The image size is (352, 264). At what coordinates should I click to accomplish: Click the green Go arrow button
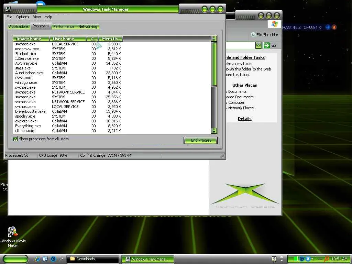click(x=266, y=45)
